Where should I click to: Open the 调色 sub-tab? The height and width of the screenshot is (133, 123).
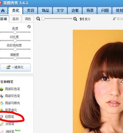[x=28, y=19]
